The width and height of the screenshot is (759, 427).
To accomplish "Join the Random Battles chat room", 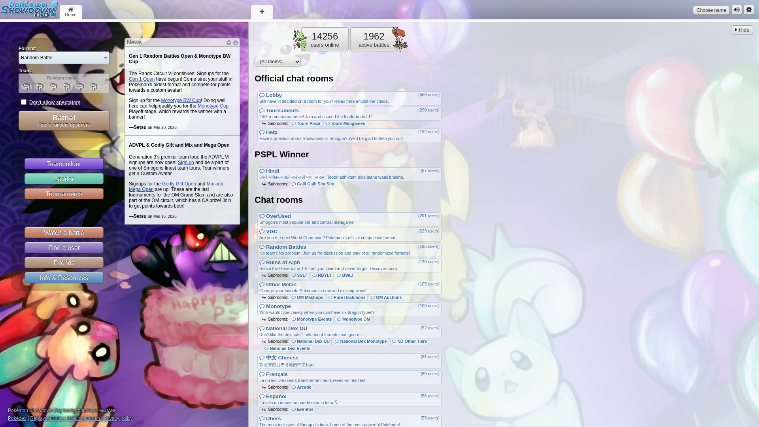I will (349, 250).
